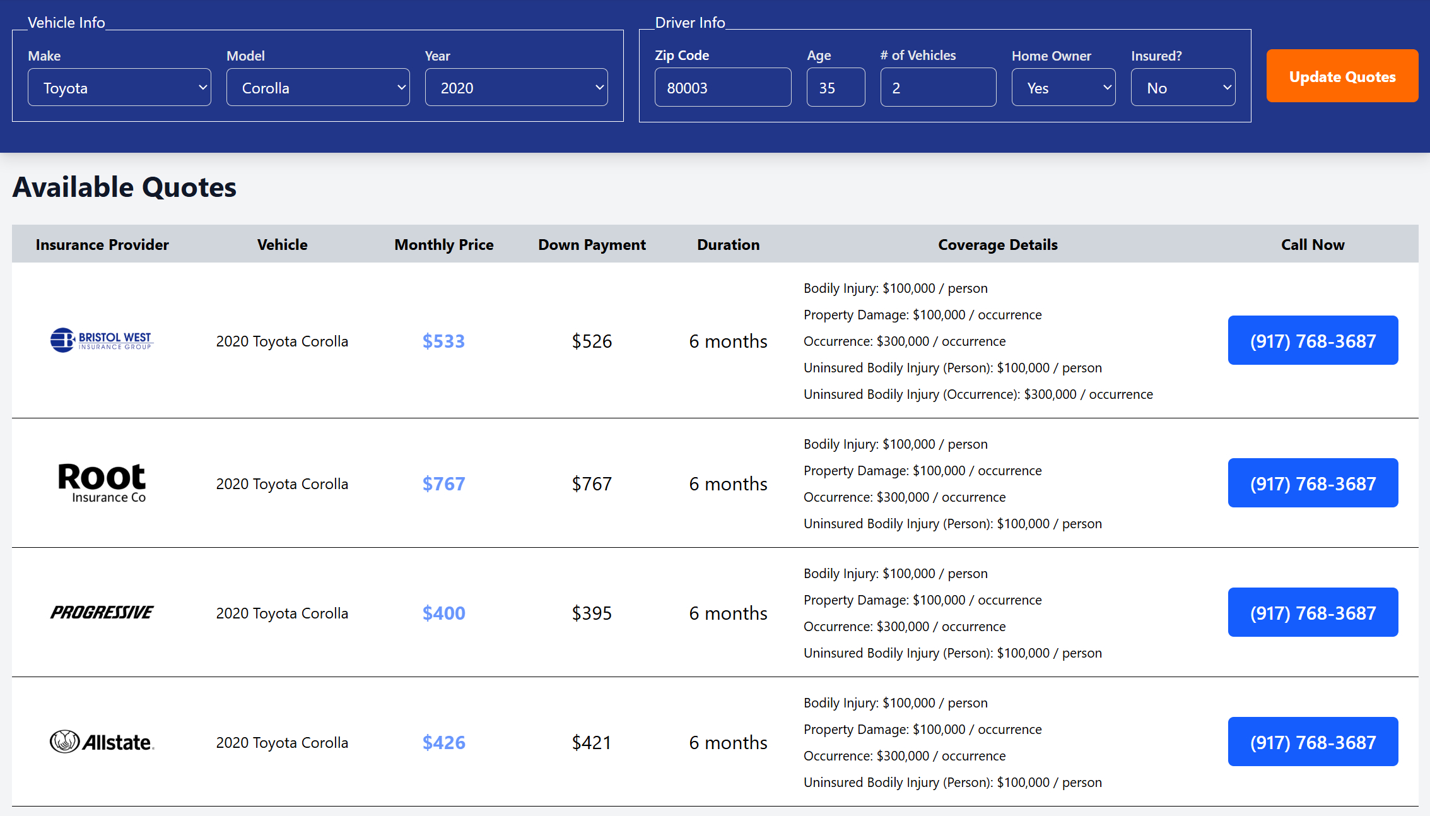Click the Bristol West Insurance Group logo
This screenshot has height=816, width=1430.
click(102, 340)
